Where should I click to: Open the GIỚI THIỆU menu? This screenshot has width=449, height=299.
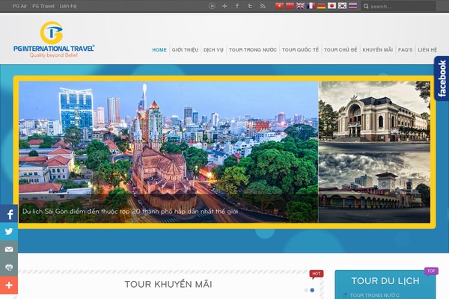(x=185, y=50)
